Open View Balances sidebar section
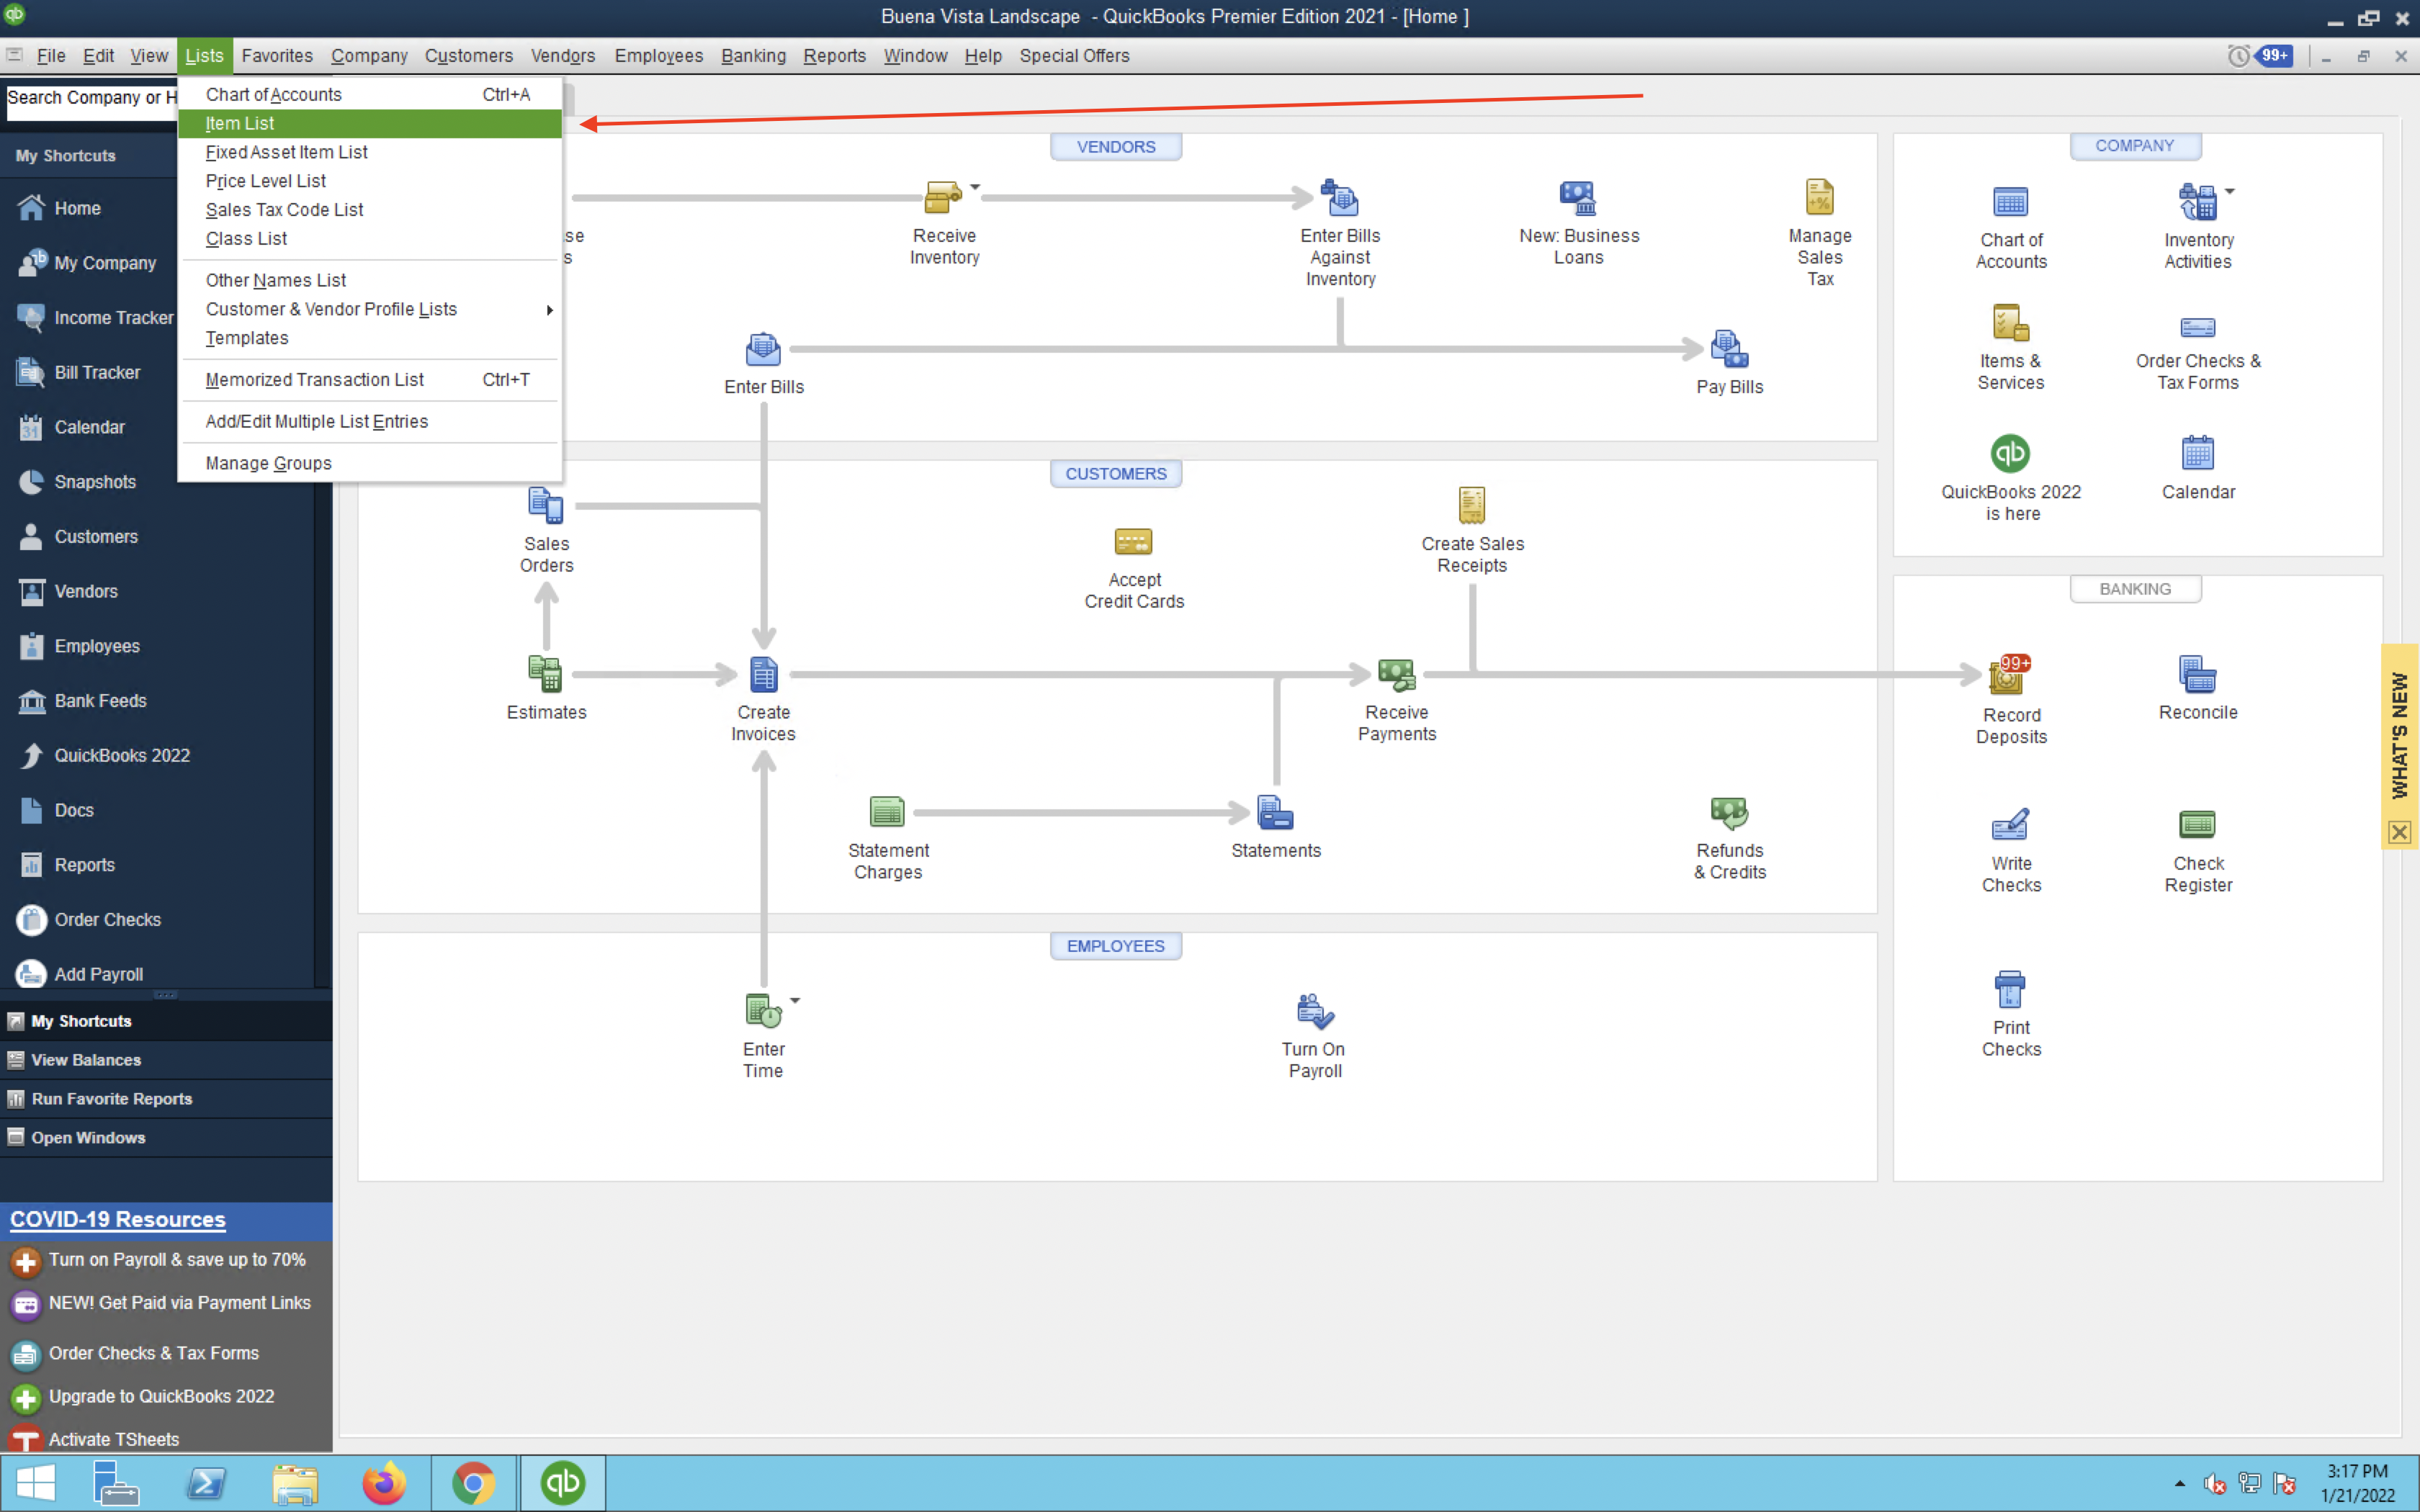The height and width of the screenshot is (1512, 2420). pos(166,1060)
